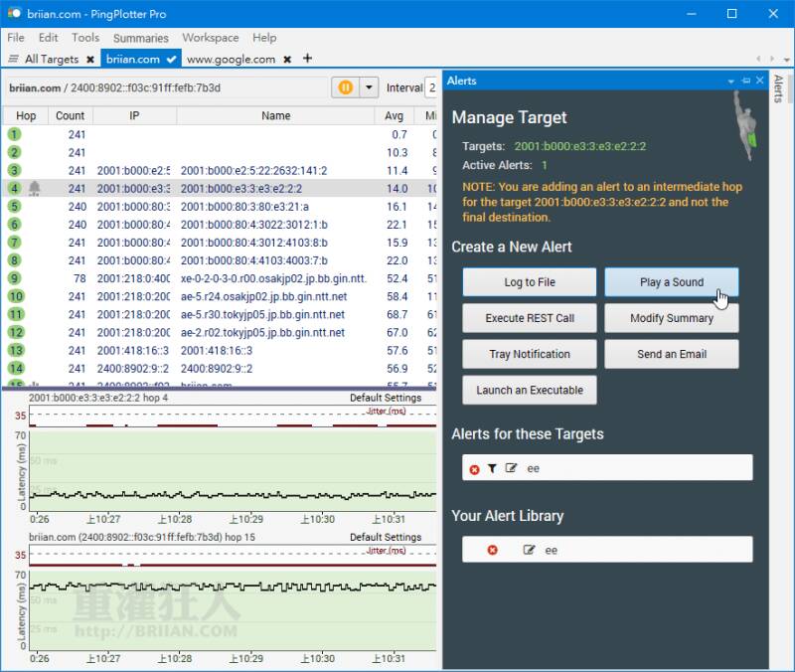Open the Help menu
The height and width of the screenshot is (672, 795).
pos(264,38)
